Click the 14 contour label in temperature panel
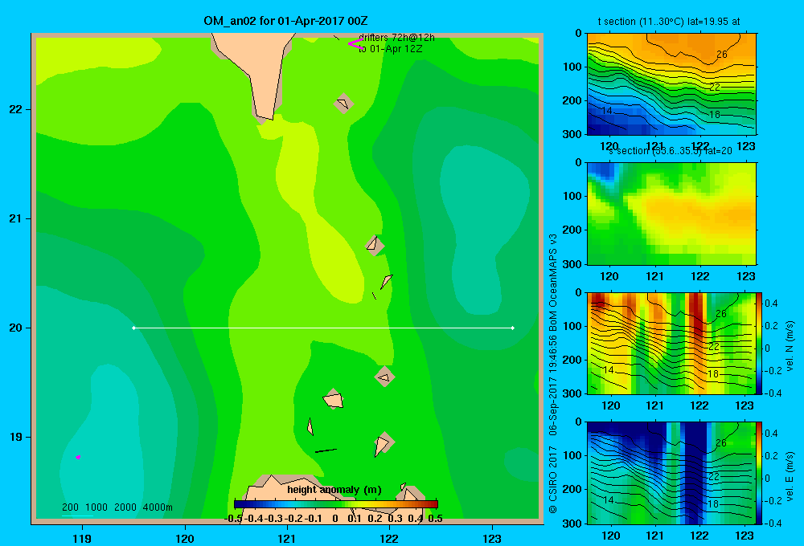The image size is (804, 546). coord(606,111)
